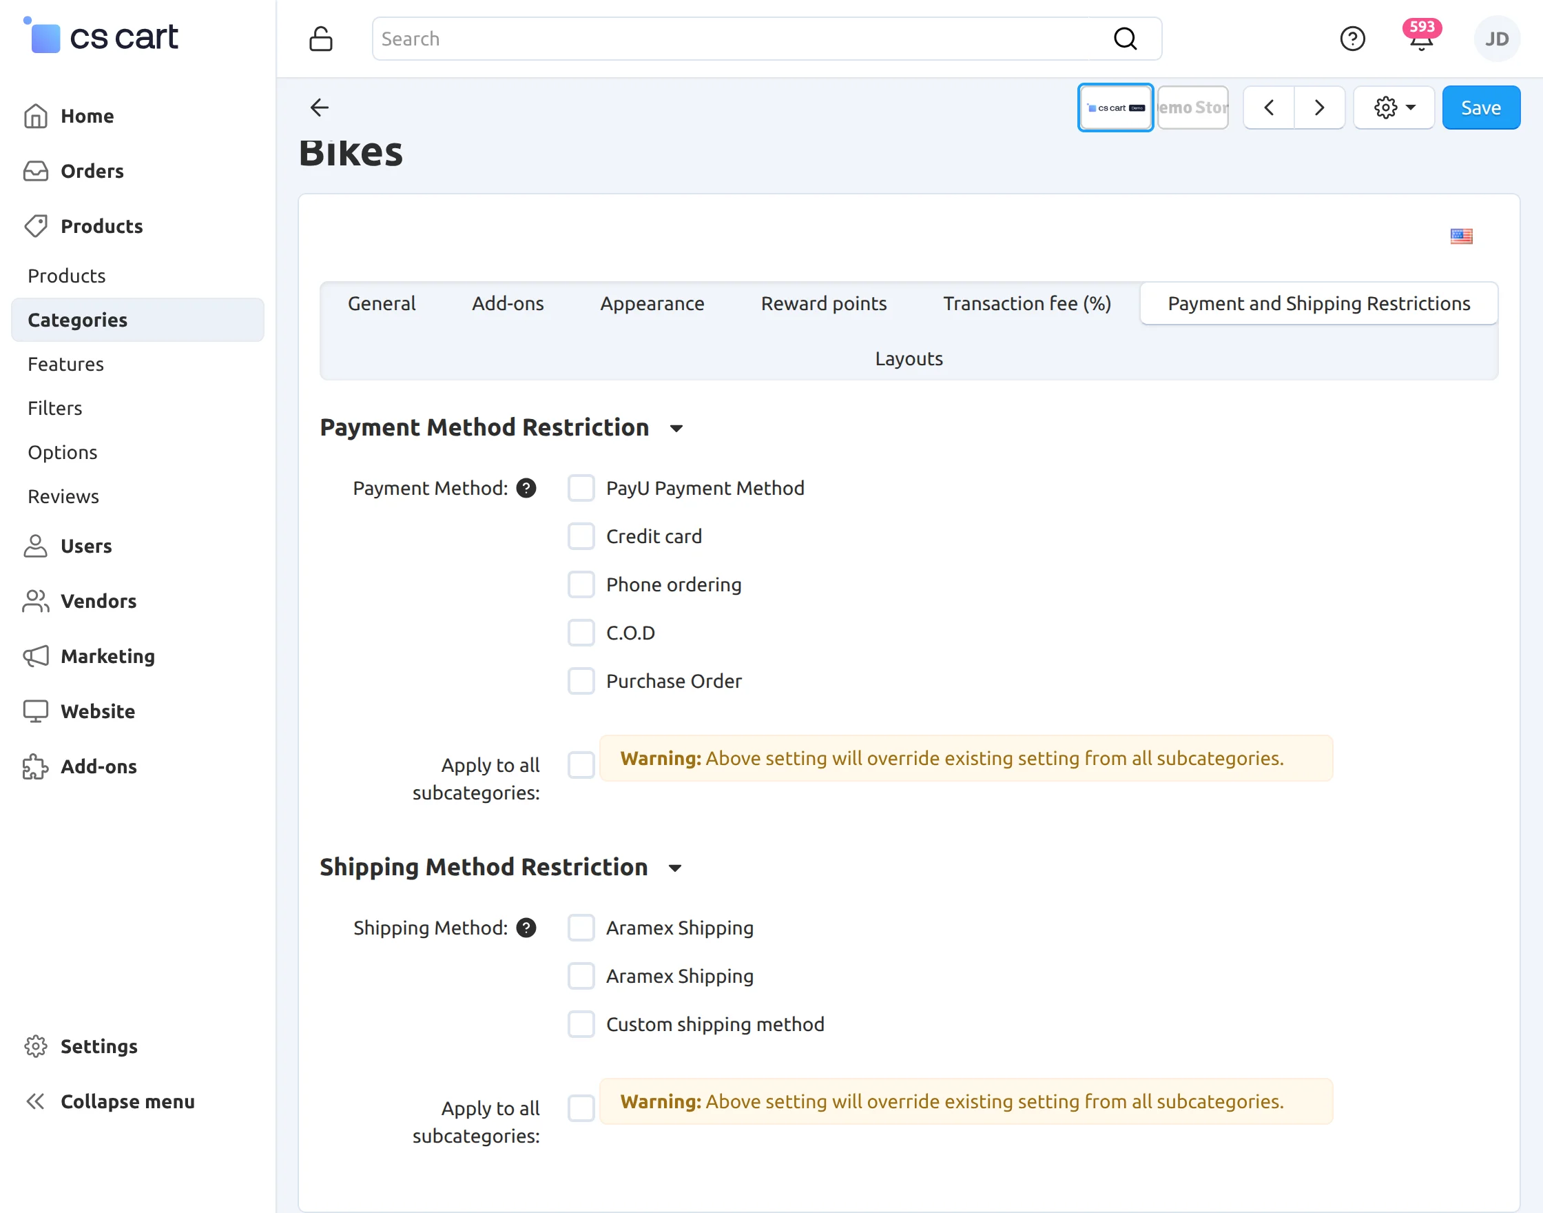Open the Users section icon
The image size is (1543, 1213).
click(36, 546)
